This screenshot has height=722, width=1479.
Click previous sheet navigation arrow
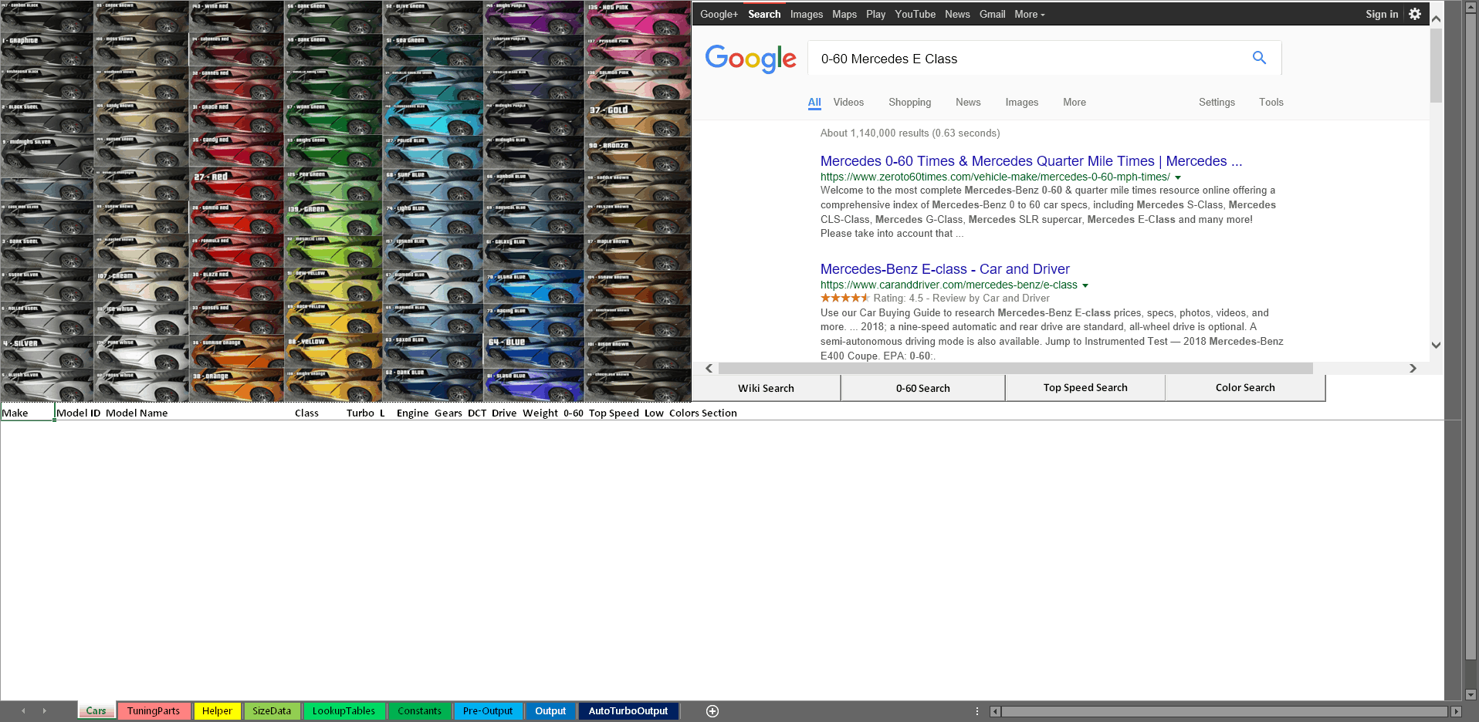pyautogui.click(x=23, y=711)
